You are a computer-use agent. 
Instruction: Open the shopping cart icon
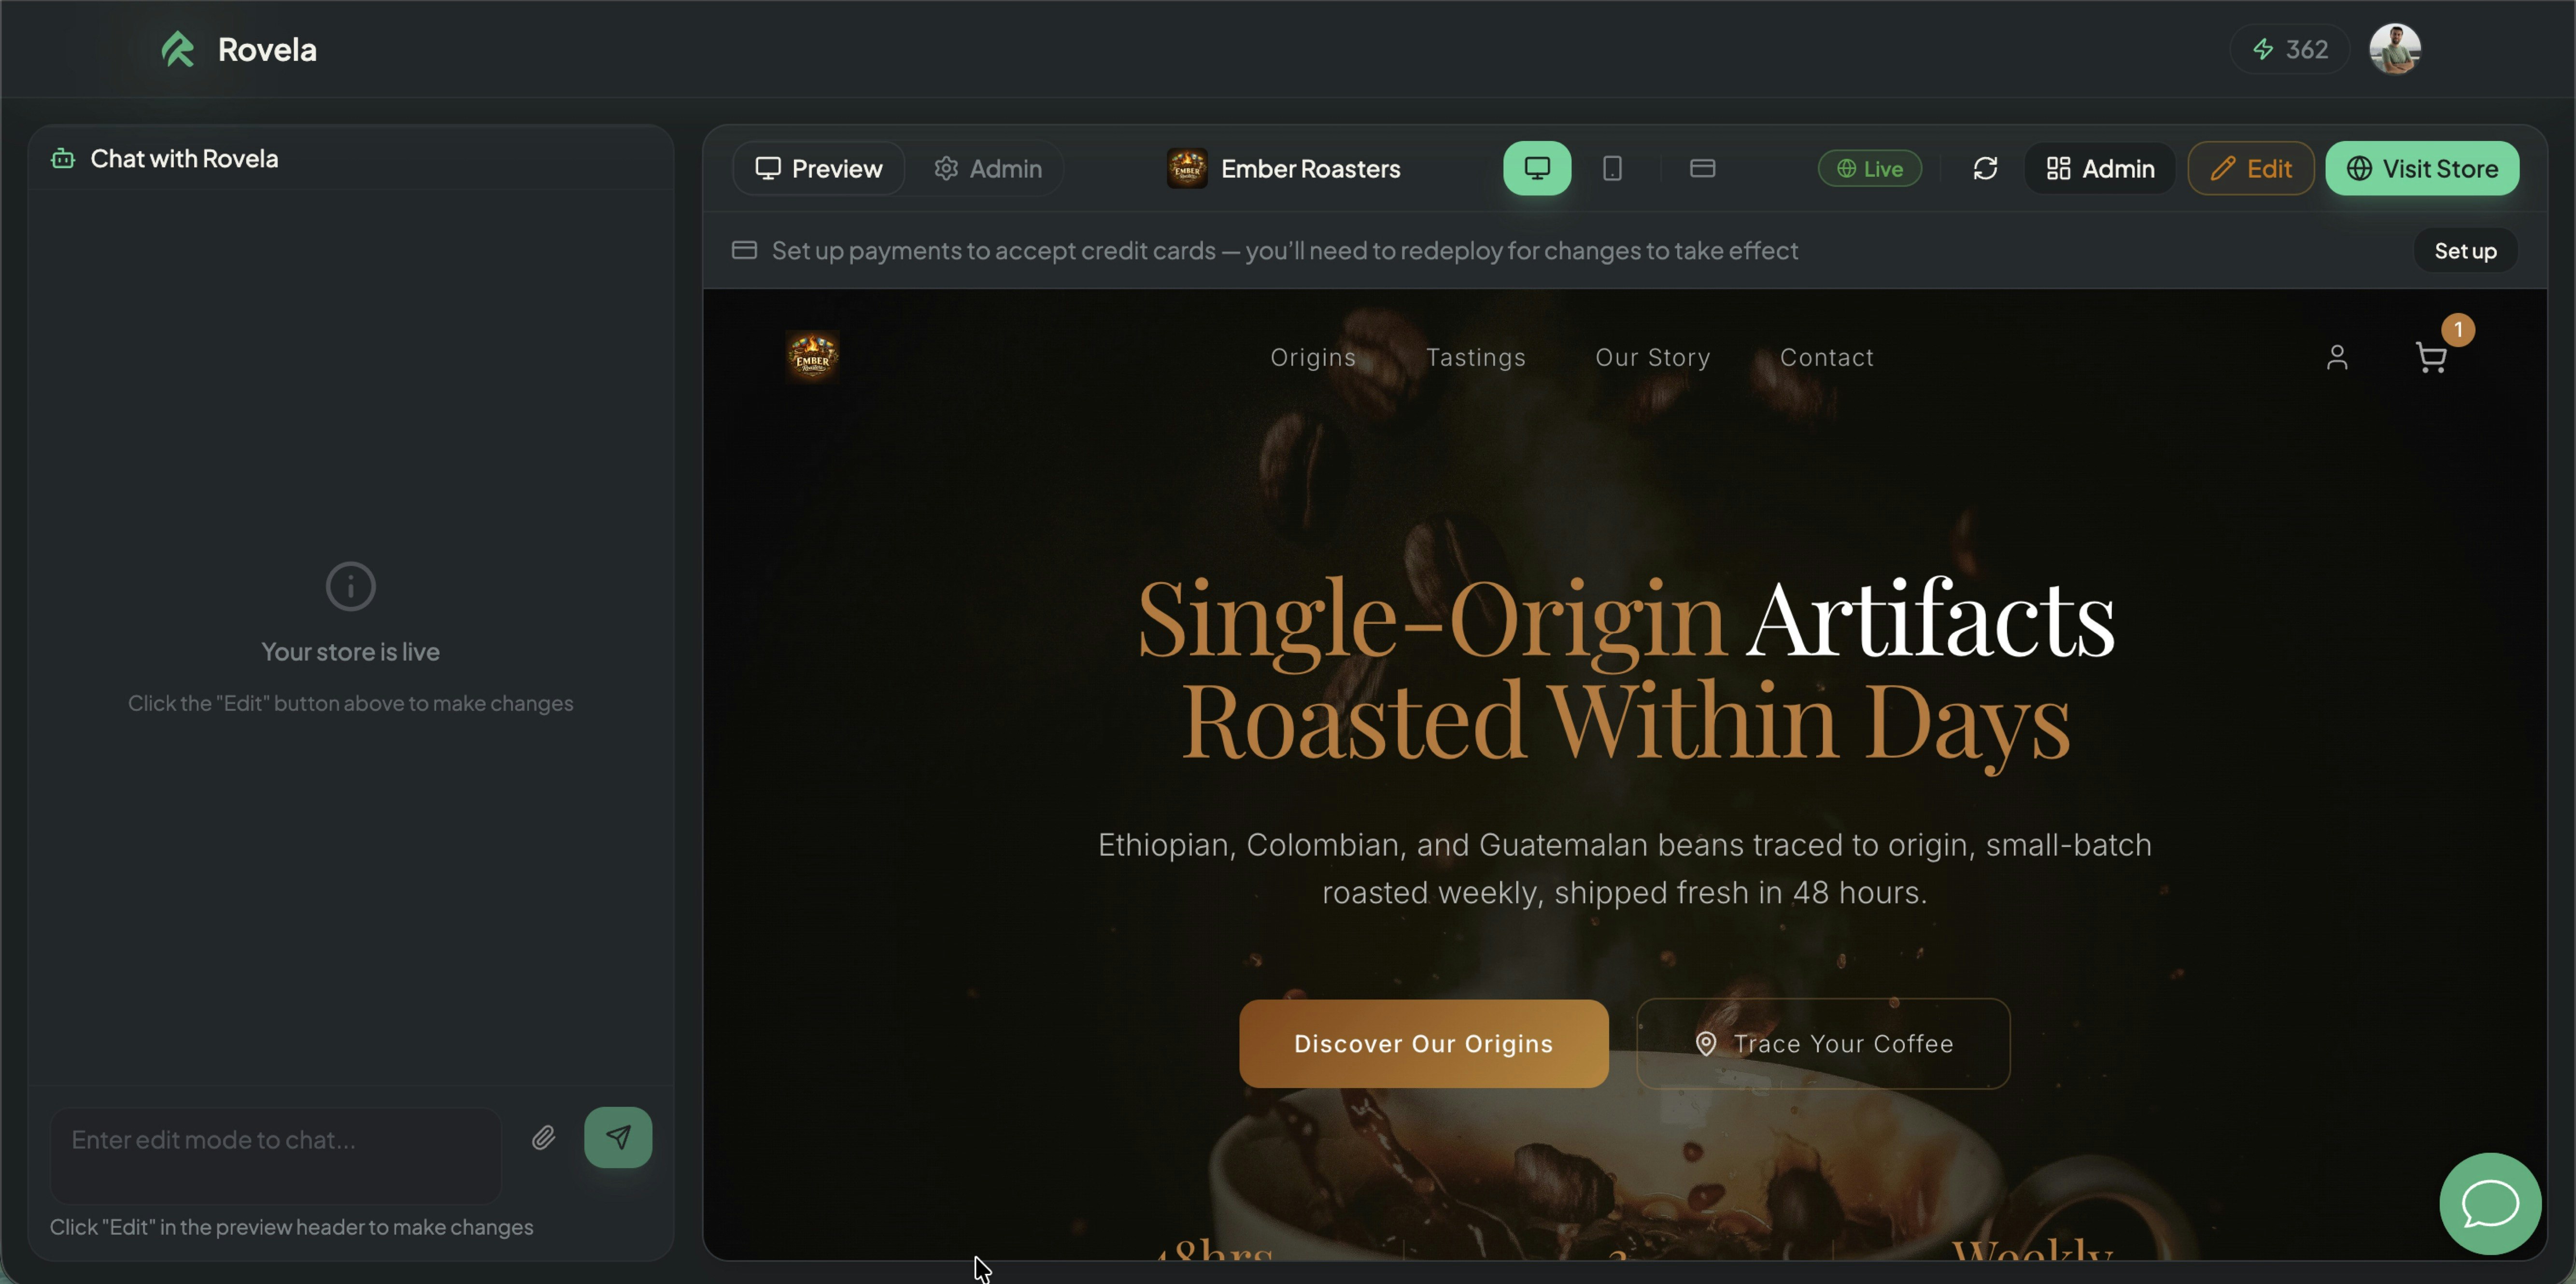(2431, 357)
